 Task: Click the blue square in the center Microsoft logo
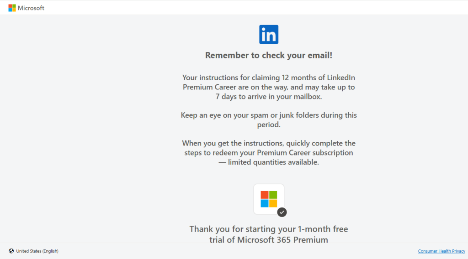265,203
